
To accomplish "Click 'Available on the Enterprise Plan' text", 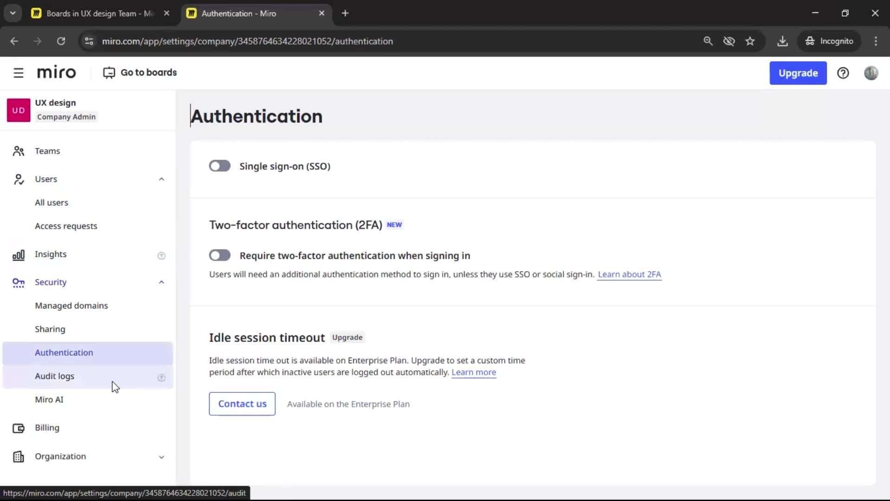I will [x=348, y=405].
